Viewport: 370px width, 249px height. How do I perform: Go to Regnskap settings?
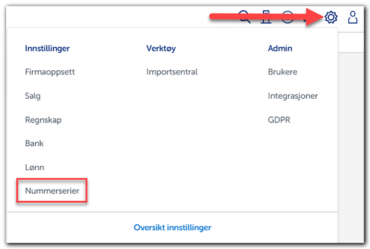pos(43,120)
